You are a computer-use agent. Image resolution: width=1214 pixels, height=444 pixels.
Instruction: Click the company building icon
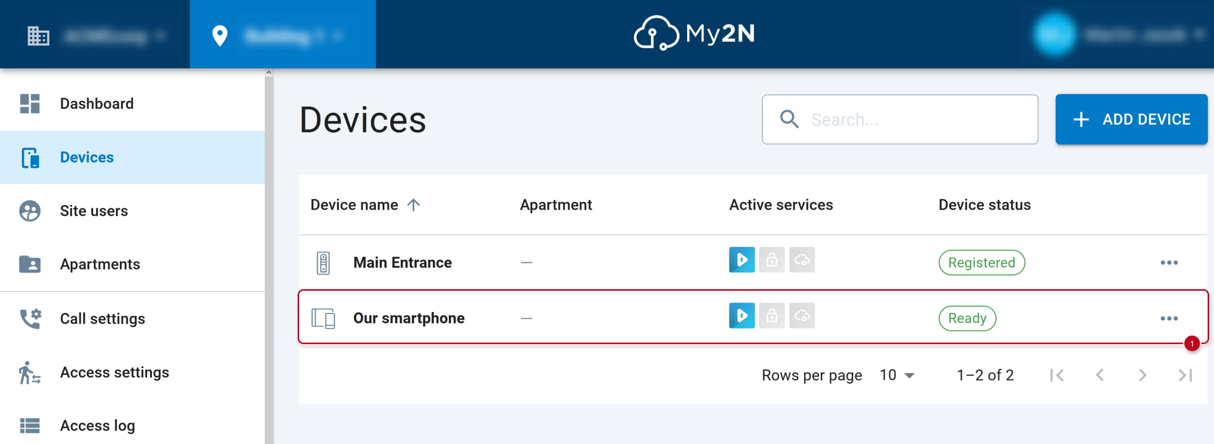pyautogui.click(x=38, y=36)
